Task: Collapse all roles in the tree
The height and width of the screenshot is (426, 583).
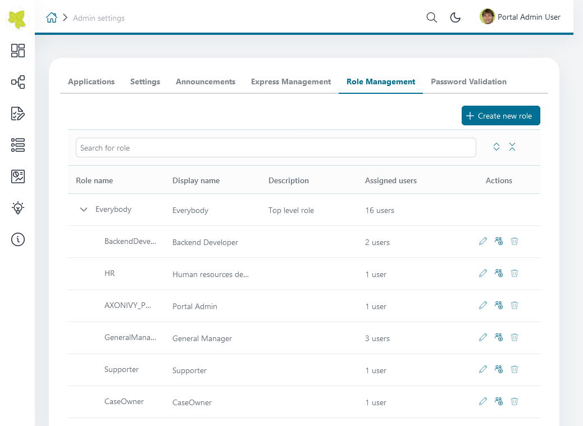Action: [512, 147]
